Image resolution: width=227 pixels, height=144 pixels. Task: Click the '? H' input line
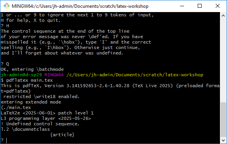point(5,26)
